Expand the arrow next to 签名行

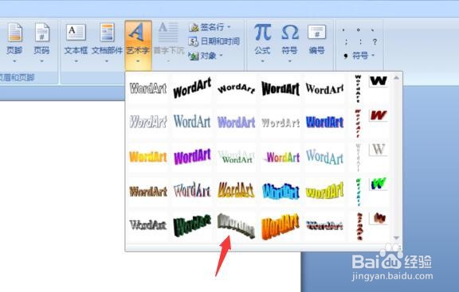(229, 27)
